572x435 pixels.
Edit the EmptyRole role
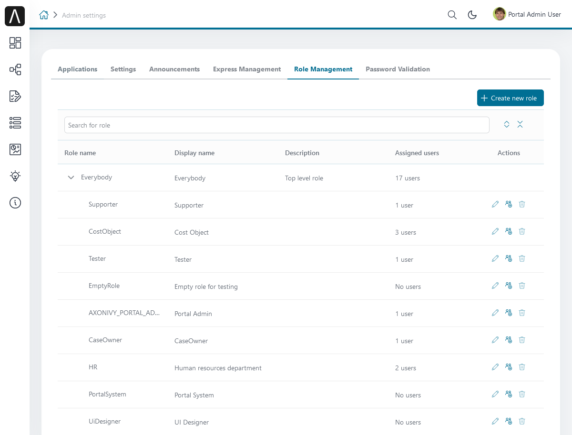click(x=495, y=286)
